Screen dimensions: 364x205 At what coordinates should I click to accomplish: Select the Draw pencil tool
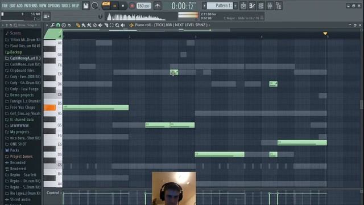(78, 25)
